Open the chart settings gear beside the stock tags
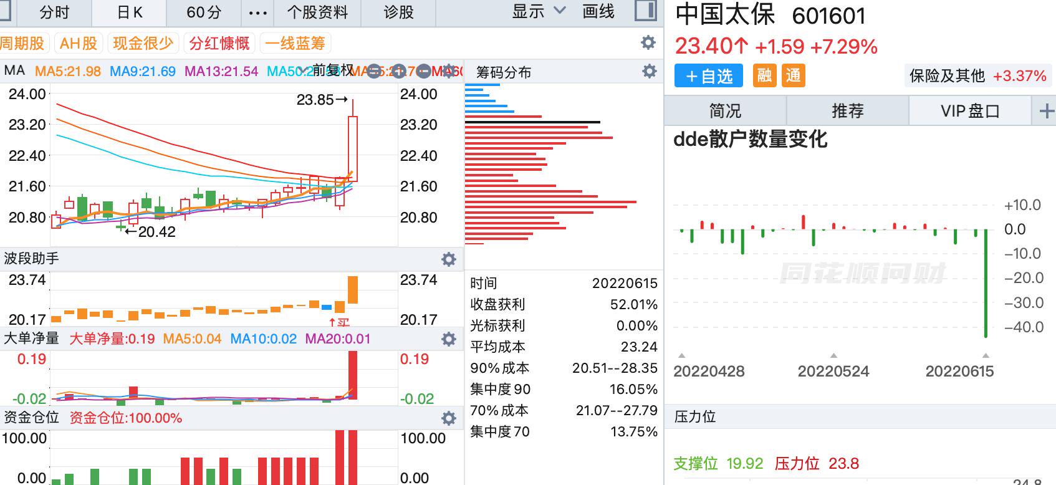The width and height of the screenshot is (1056, 485). click(648, 42)
